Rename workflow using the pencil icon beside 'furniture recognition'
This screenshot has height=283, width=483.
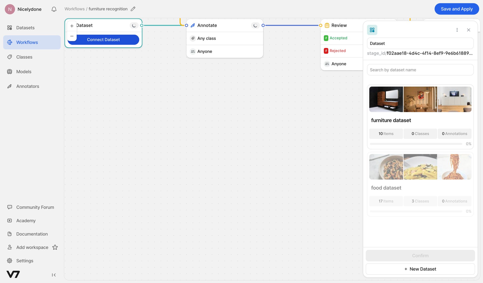click(x=133, y=9)
